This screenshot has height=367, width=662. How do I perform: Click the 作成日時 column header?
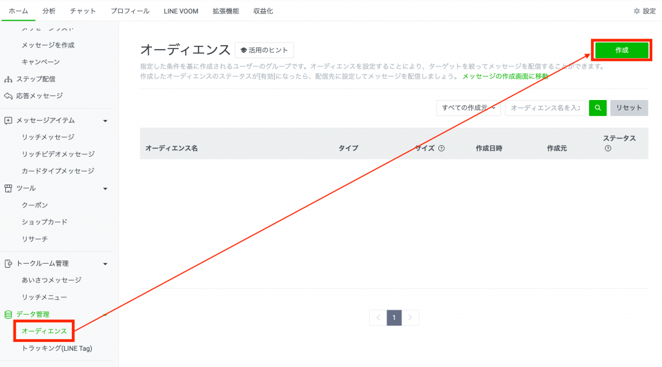(489, 148)
